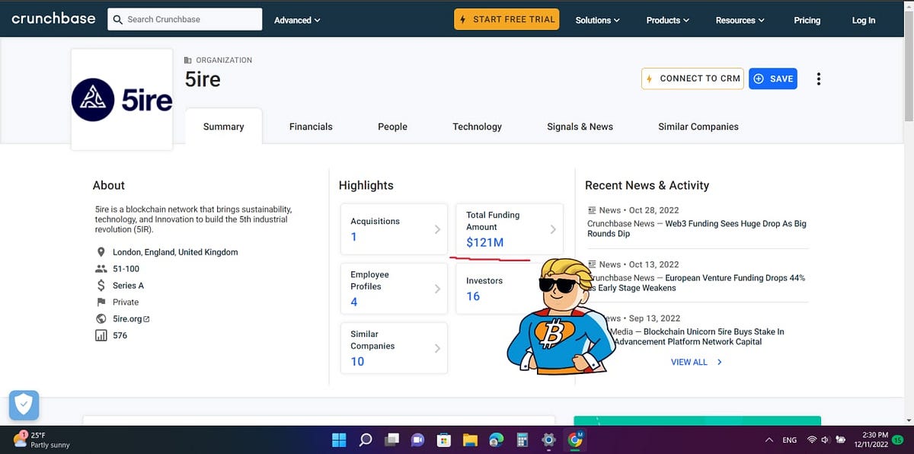Image resolution: width=914 pixels, height=454 pixels.
Task: Open the Total Funding Amount $121M card
Action: [510, 229]
